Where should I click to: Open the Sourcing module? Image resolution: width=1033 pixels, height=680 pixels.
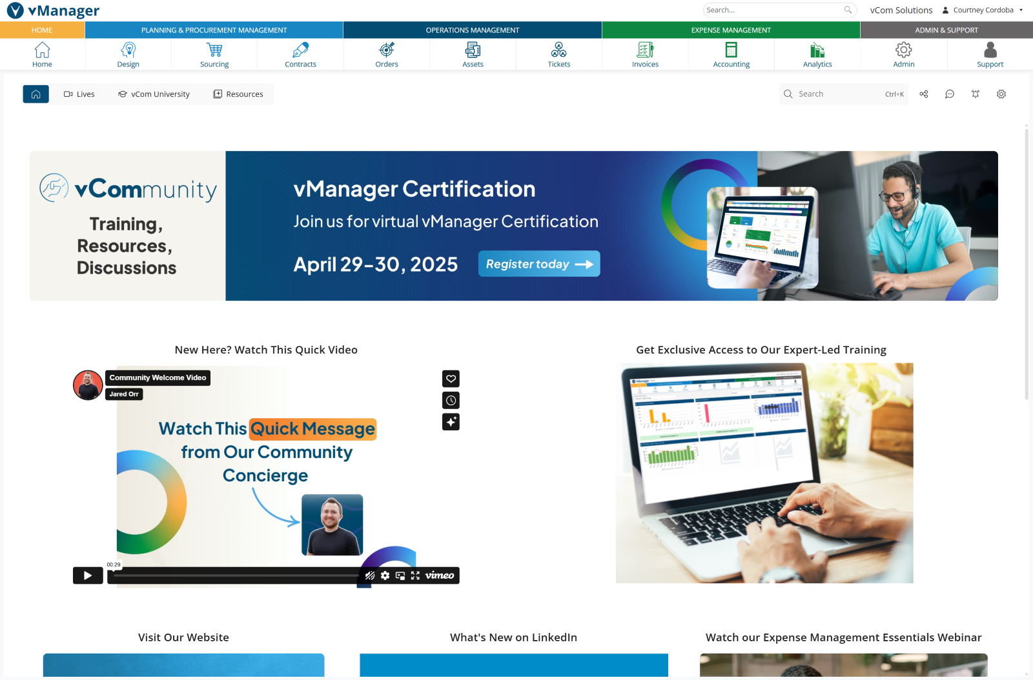214,55
